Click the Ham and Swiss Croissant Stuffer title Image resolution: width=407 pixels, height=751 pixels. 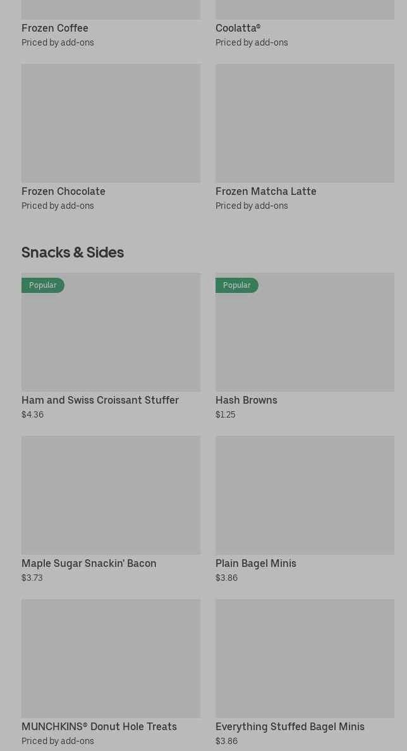[x=100, y=400]
